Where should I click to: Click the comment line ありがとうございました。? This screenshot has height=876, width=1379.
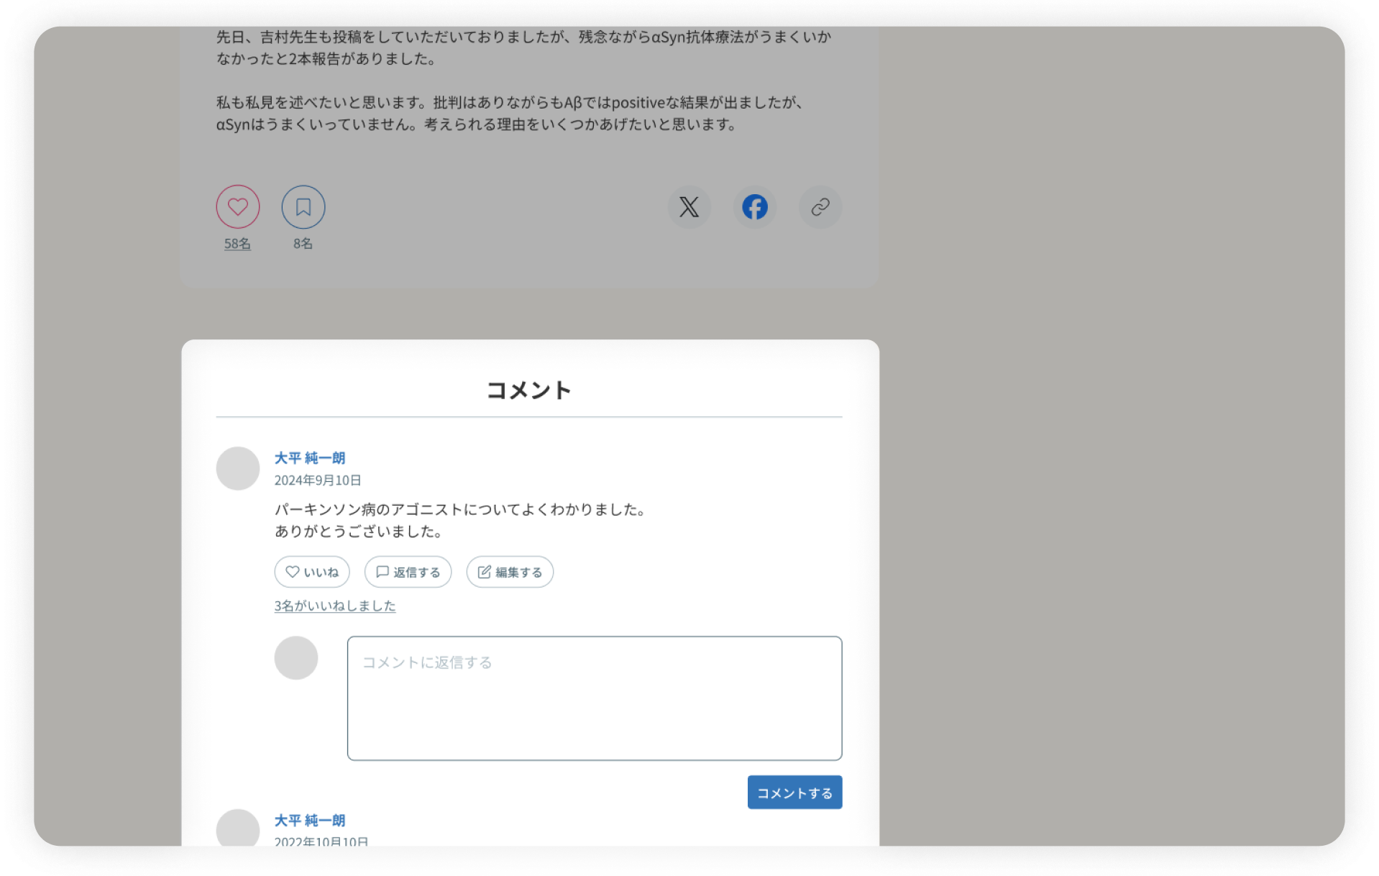pos(359,531)
